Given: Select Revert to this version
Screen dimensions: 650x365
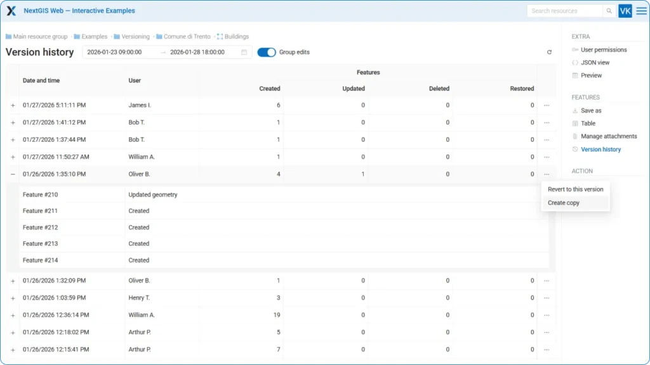Looking at the screenshot, I should 575,189.
